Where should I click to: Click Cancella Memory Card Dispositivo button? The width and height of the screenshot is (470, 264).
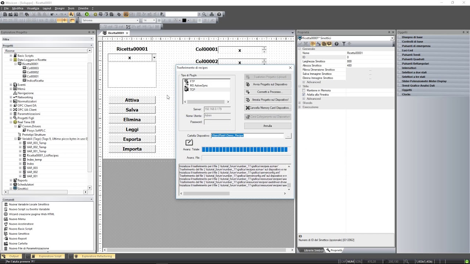coord(268,108)
